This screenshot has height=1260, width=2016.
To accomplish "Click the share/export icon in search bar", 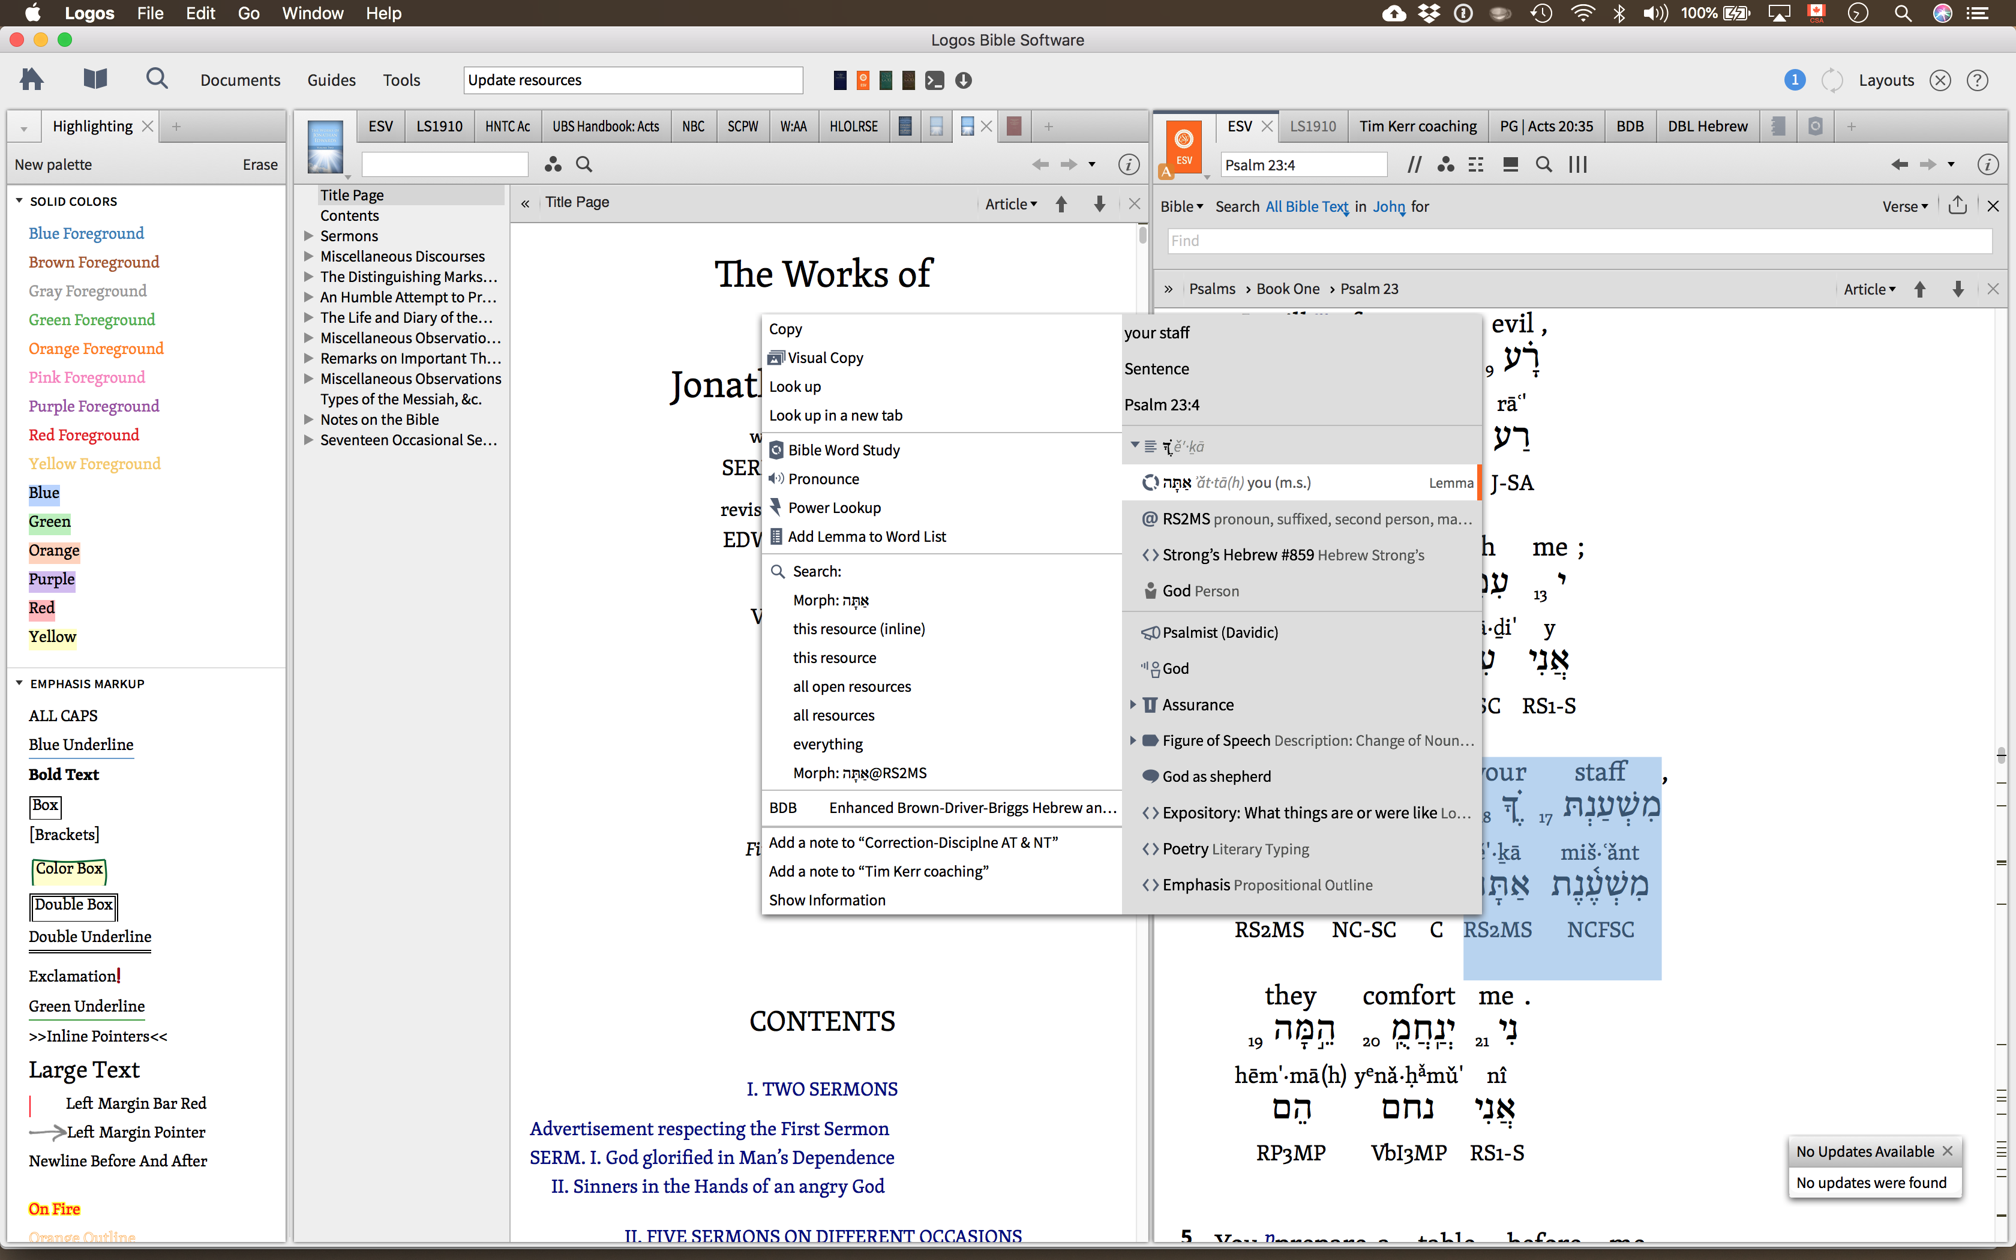I will point(1958,206).
